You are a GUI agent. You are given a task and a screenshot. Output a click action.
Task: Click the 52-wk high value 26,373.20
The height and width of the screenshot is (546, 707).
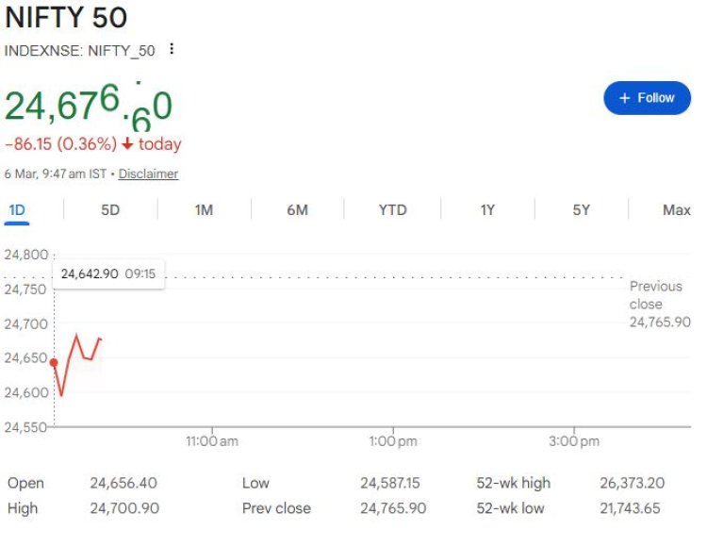pyautogui.click(x=632, y=483)
